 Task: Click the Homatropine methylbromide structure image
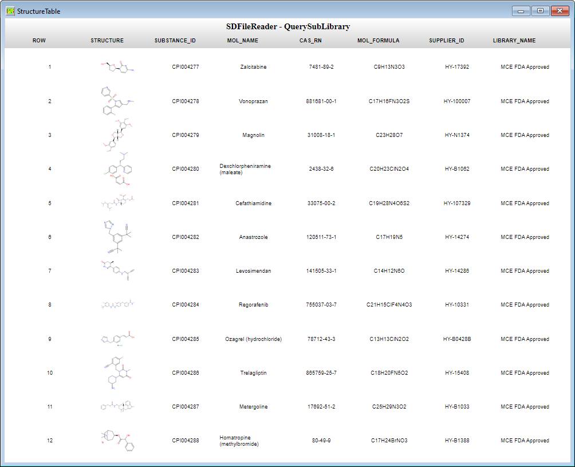tap(117, 441)
